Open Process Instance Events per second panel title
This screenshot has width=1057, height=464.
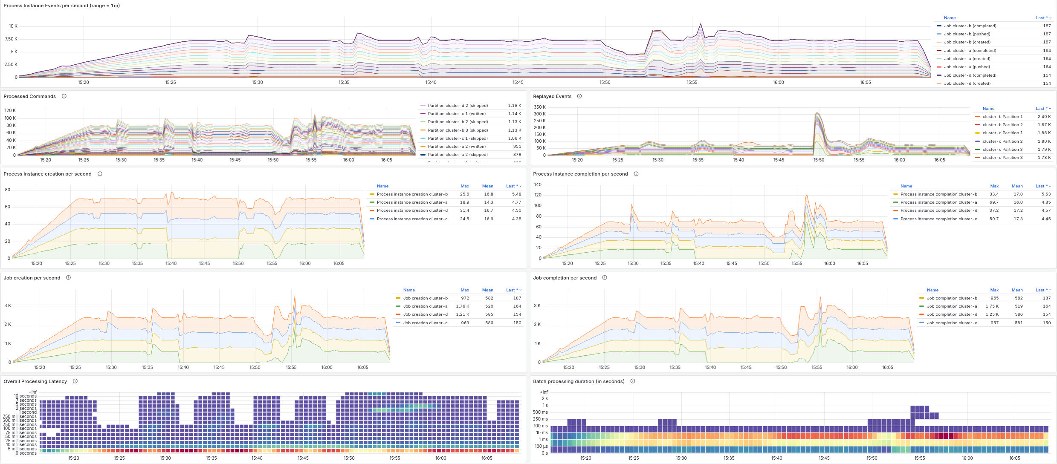click(62, 6)
